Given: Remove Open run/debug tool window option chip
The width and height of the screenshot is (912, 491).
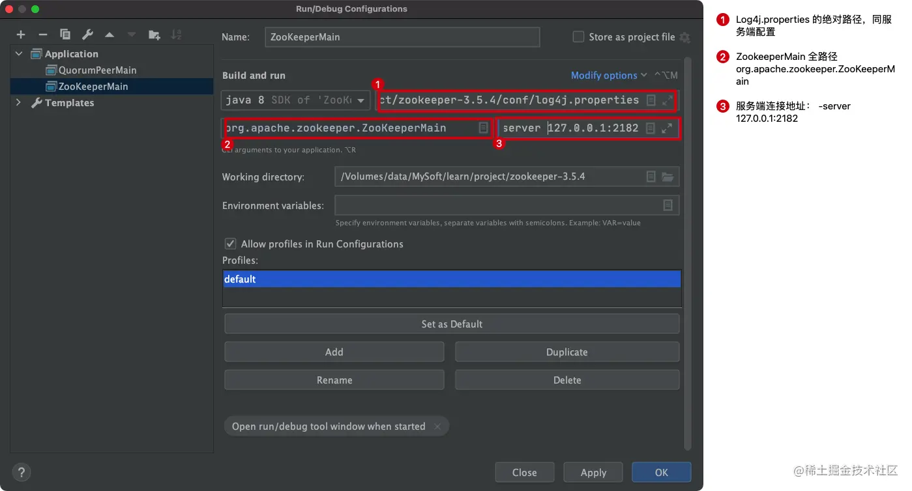Looking at the screenshot, I should [437, 427].
